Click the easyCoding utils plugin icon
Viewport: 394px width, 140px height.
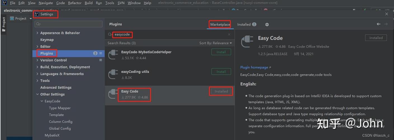tap(113, 74)
